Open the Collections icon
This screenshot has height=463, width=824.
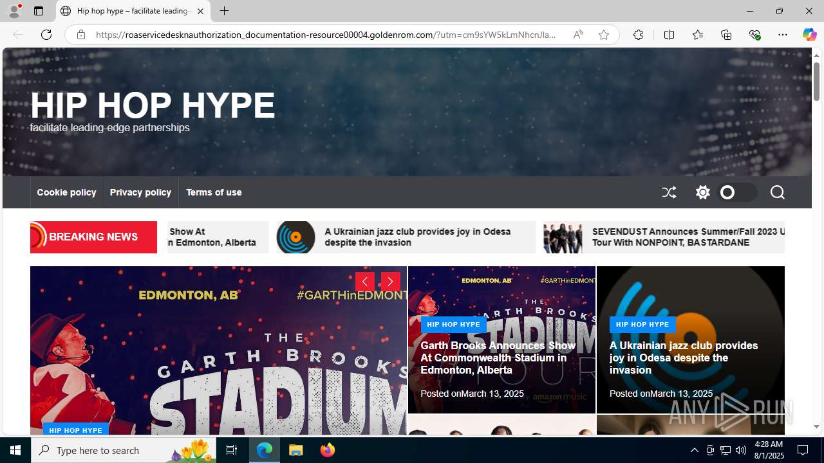tap(726, 35)
